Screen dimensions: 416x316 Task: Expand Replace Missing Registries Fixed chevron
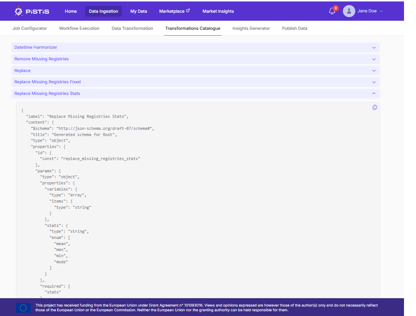[x=374, y=82]
